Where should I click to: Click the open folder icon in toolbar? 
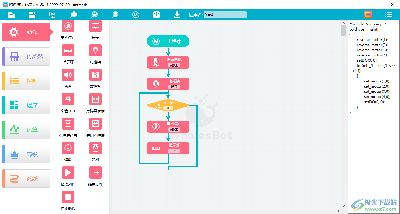pyautogui.click(x=12, y=15)
